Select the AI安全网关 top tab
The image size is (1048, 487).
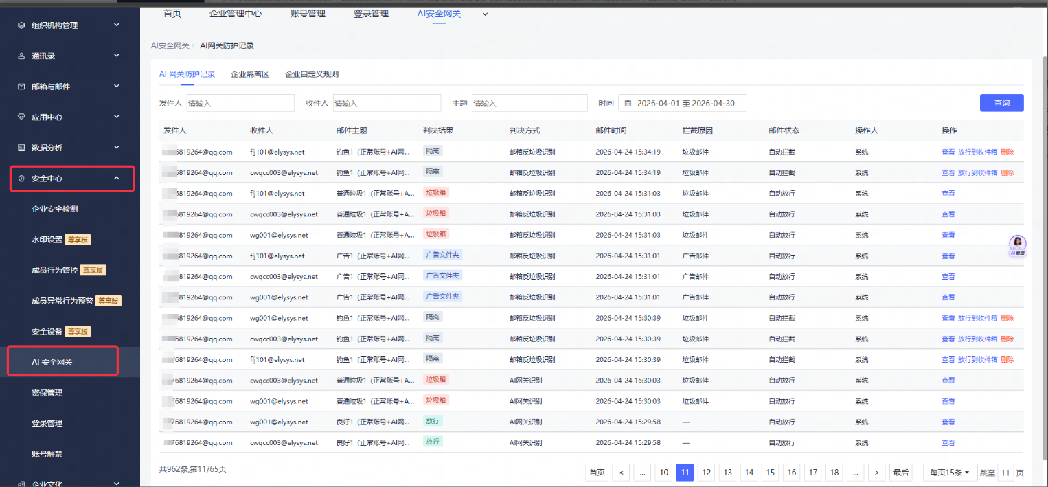[439, 14]
